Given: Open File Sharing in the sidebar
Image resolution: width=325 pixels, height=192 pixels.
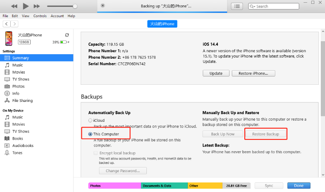Looking at the screenshot, I should tap(37, 100).
